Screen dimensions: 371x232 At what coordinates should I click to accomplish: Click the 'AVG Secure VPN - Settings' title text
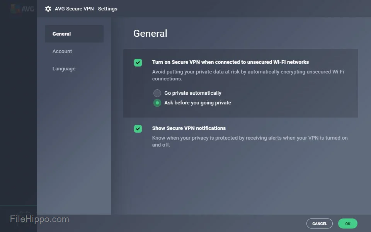[x=86, y=9]
